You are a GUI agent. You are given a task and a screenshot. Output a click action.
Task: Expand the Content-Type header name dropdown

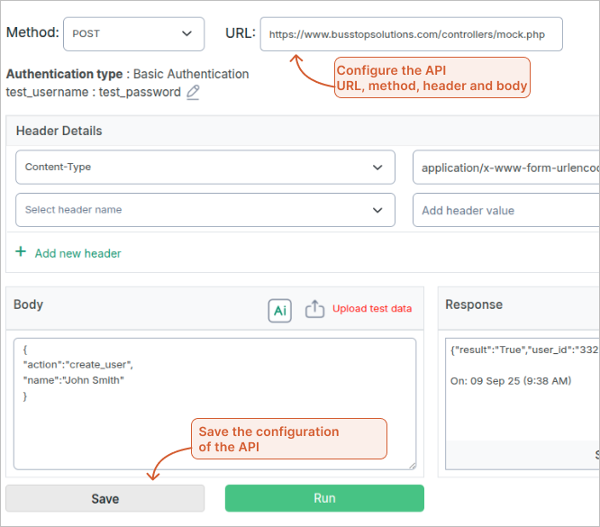[x=205, y=167]
